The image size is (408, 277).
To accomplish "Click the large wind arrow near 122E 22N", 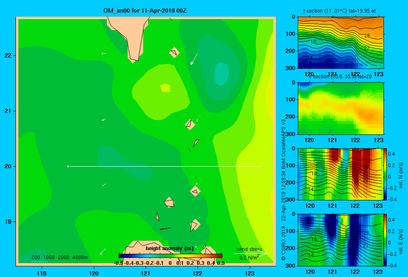I will pyautogui.click(x=194, y=59).
